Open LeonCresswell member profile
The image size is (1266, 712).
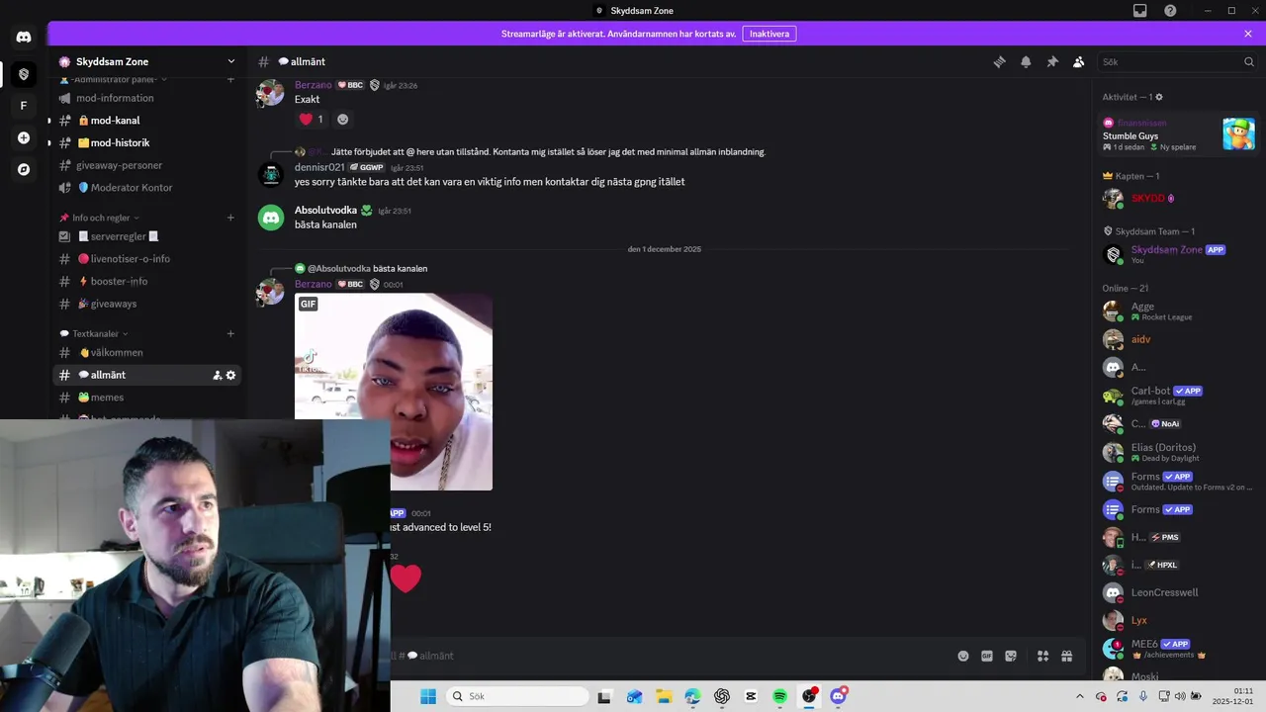pos(1179,592)
